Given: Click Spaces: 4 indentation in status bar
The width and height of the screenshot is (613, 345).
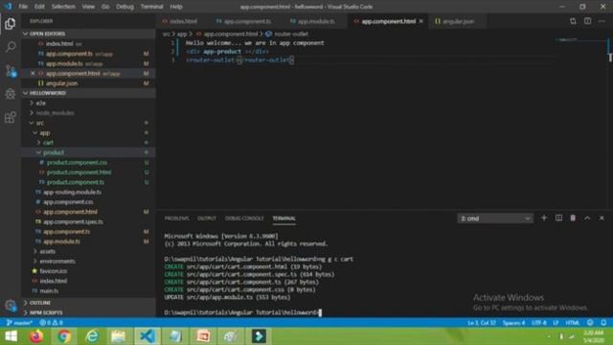Looking at the screenshot, I should pyautogui.click(x=513, y=323).
